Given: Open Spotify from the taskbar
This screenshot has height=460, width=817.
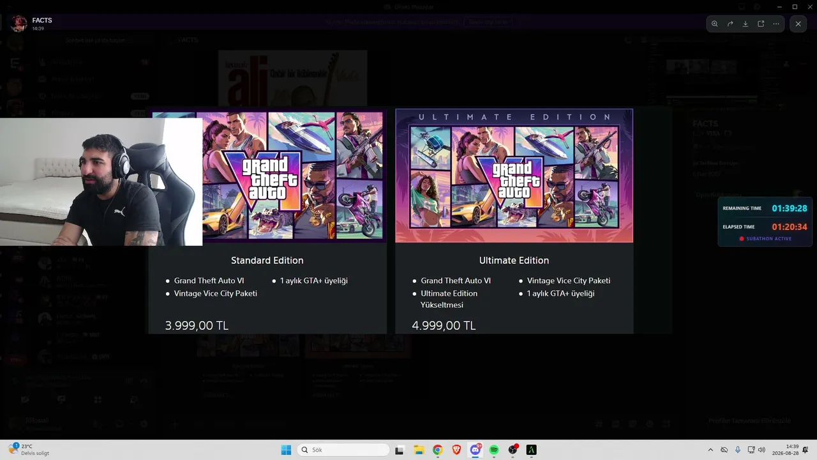Looking at the screenshot, I should [494, 450].
